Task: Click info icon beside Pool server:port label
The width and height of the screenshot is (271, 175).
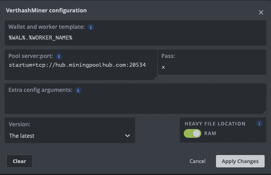Action: tap(59, 56)
